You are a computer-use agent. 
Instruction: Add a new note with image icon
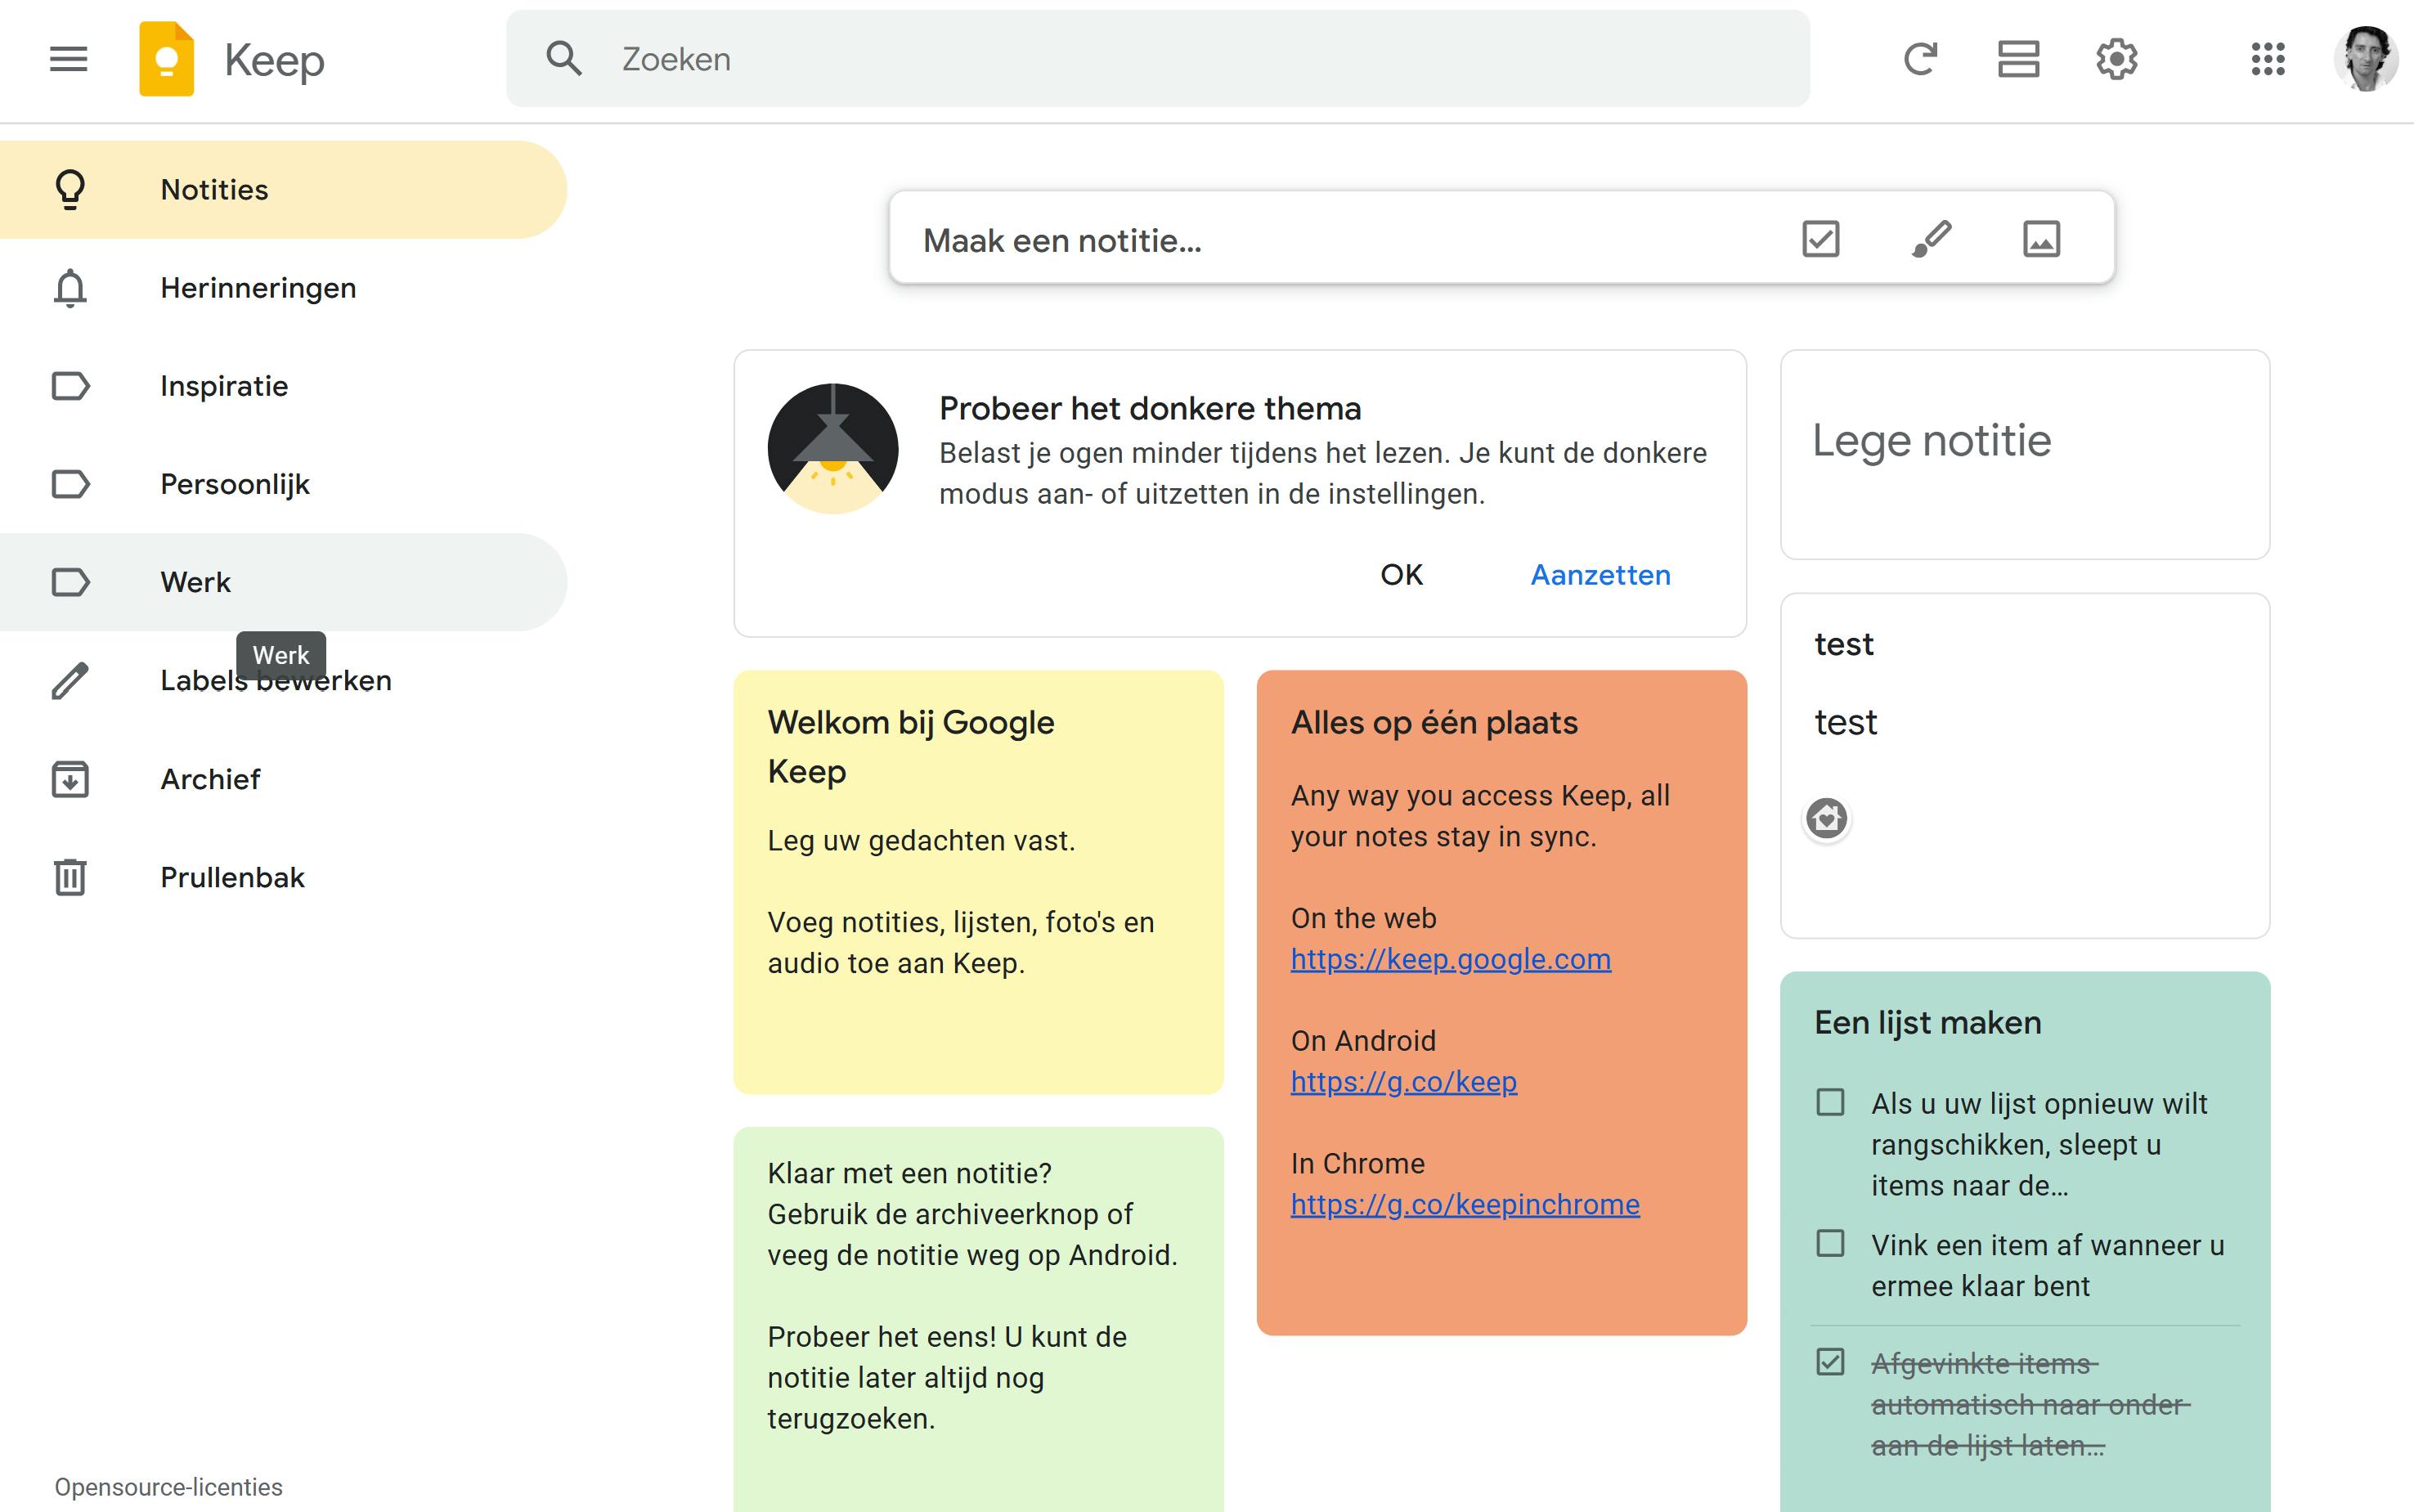click(x=2041, y=239)
